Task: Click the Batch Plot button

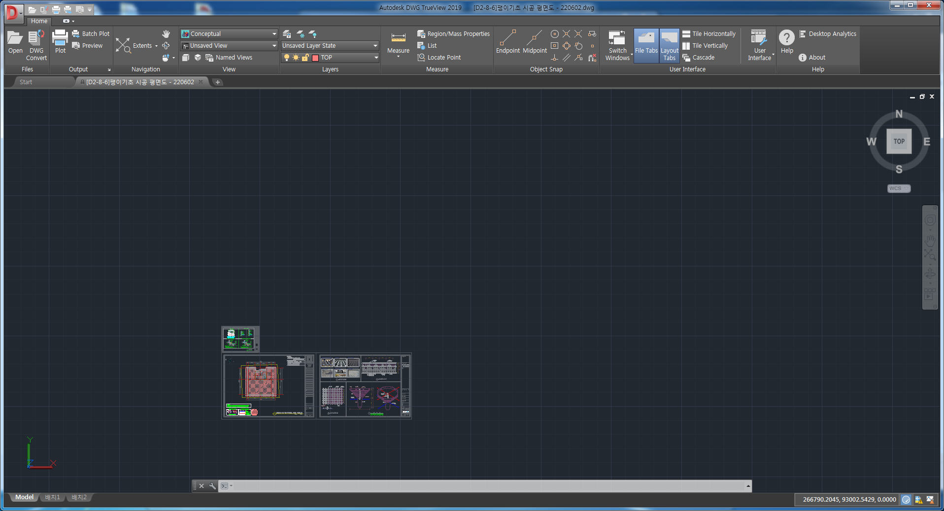Action: pyautogui.click(x=91, y=33)
